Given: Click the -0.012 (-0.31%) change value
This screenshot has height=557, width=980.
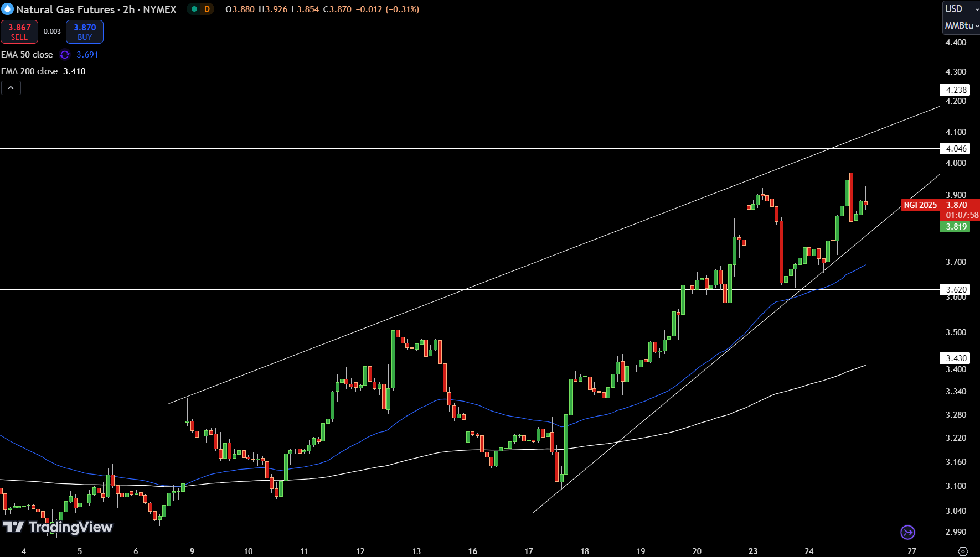Looking at the screenshot, I should coord(387,9).
